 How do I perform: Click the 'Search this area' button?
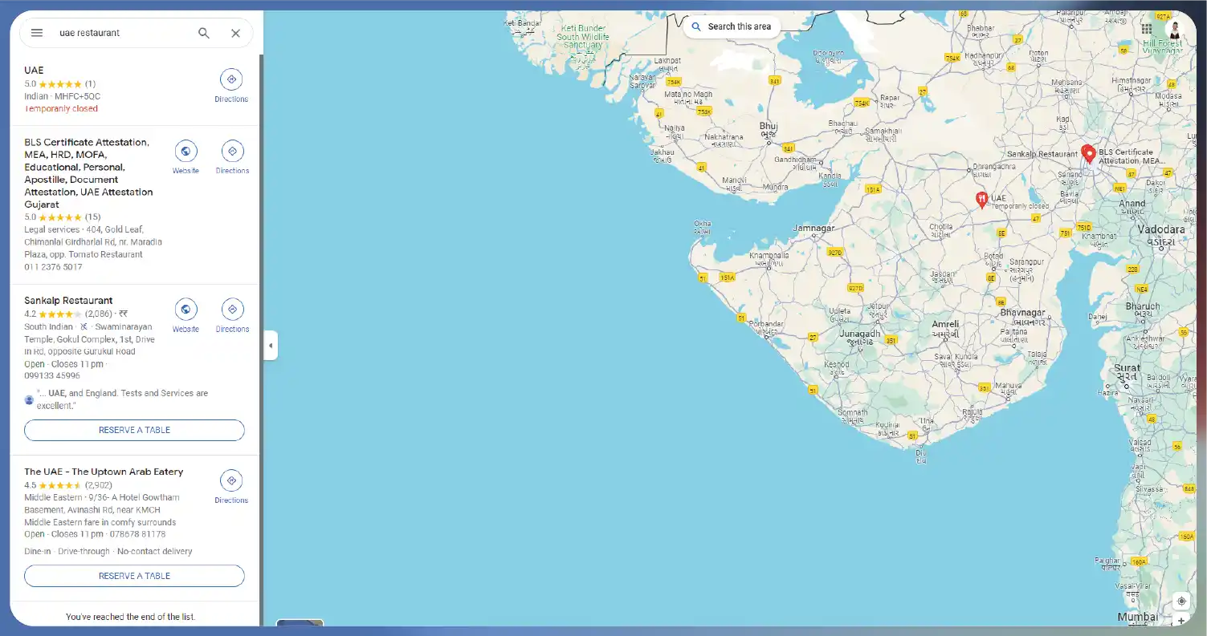pyautogui.click(x=731, y=26)
